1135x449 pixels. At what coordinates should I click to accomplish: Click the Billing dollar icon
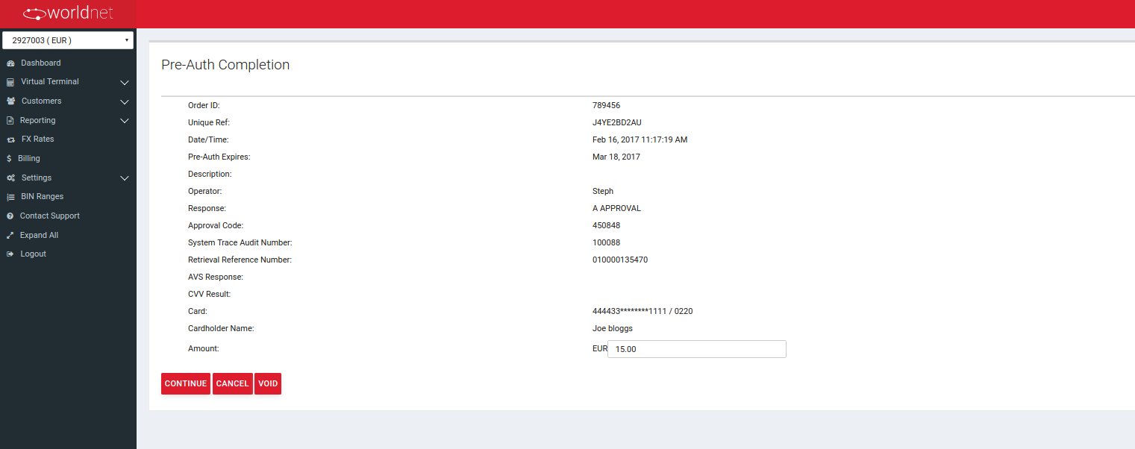point(9,159)
